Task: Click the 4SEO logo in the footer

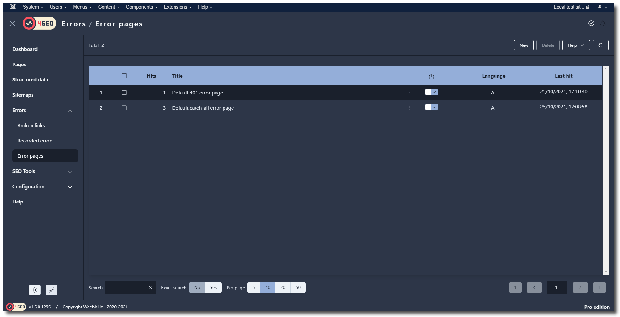Action: pyautogui.click(x=16, y=307)
